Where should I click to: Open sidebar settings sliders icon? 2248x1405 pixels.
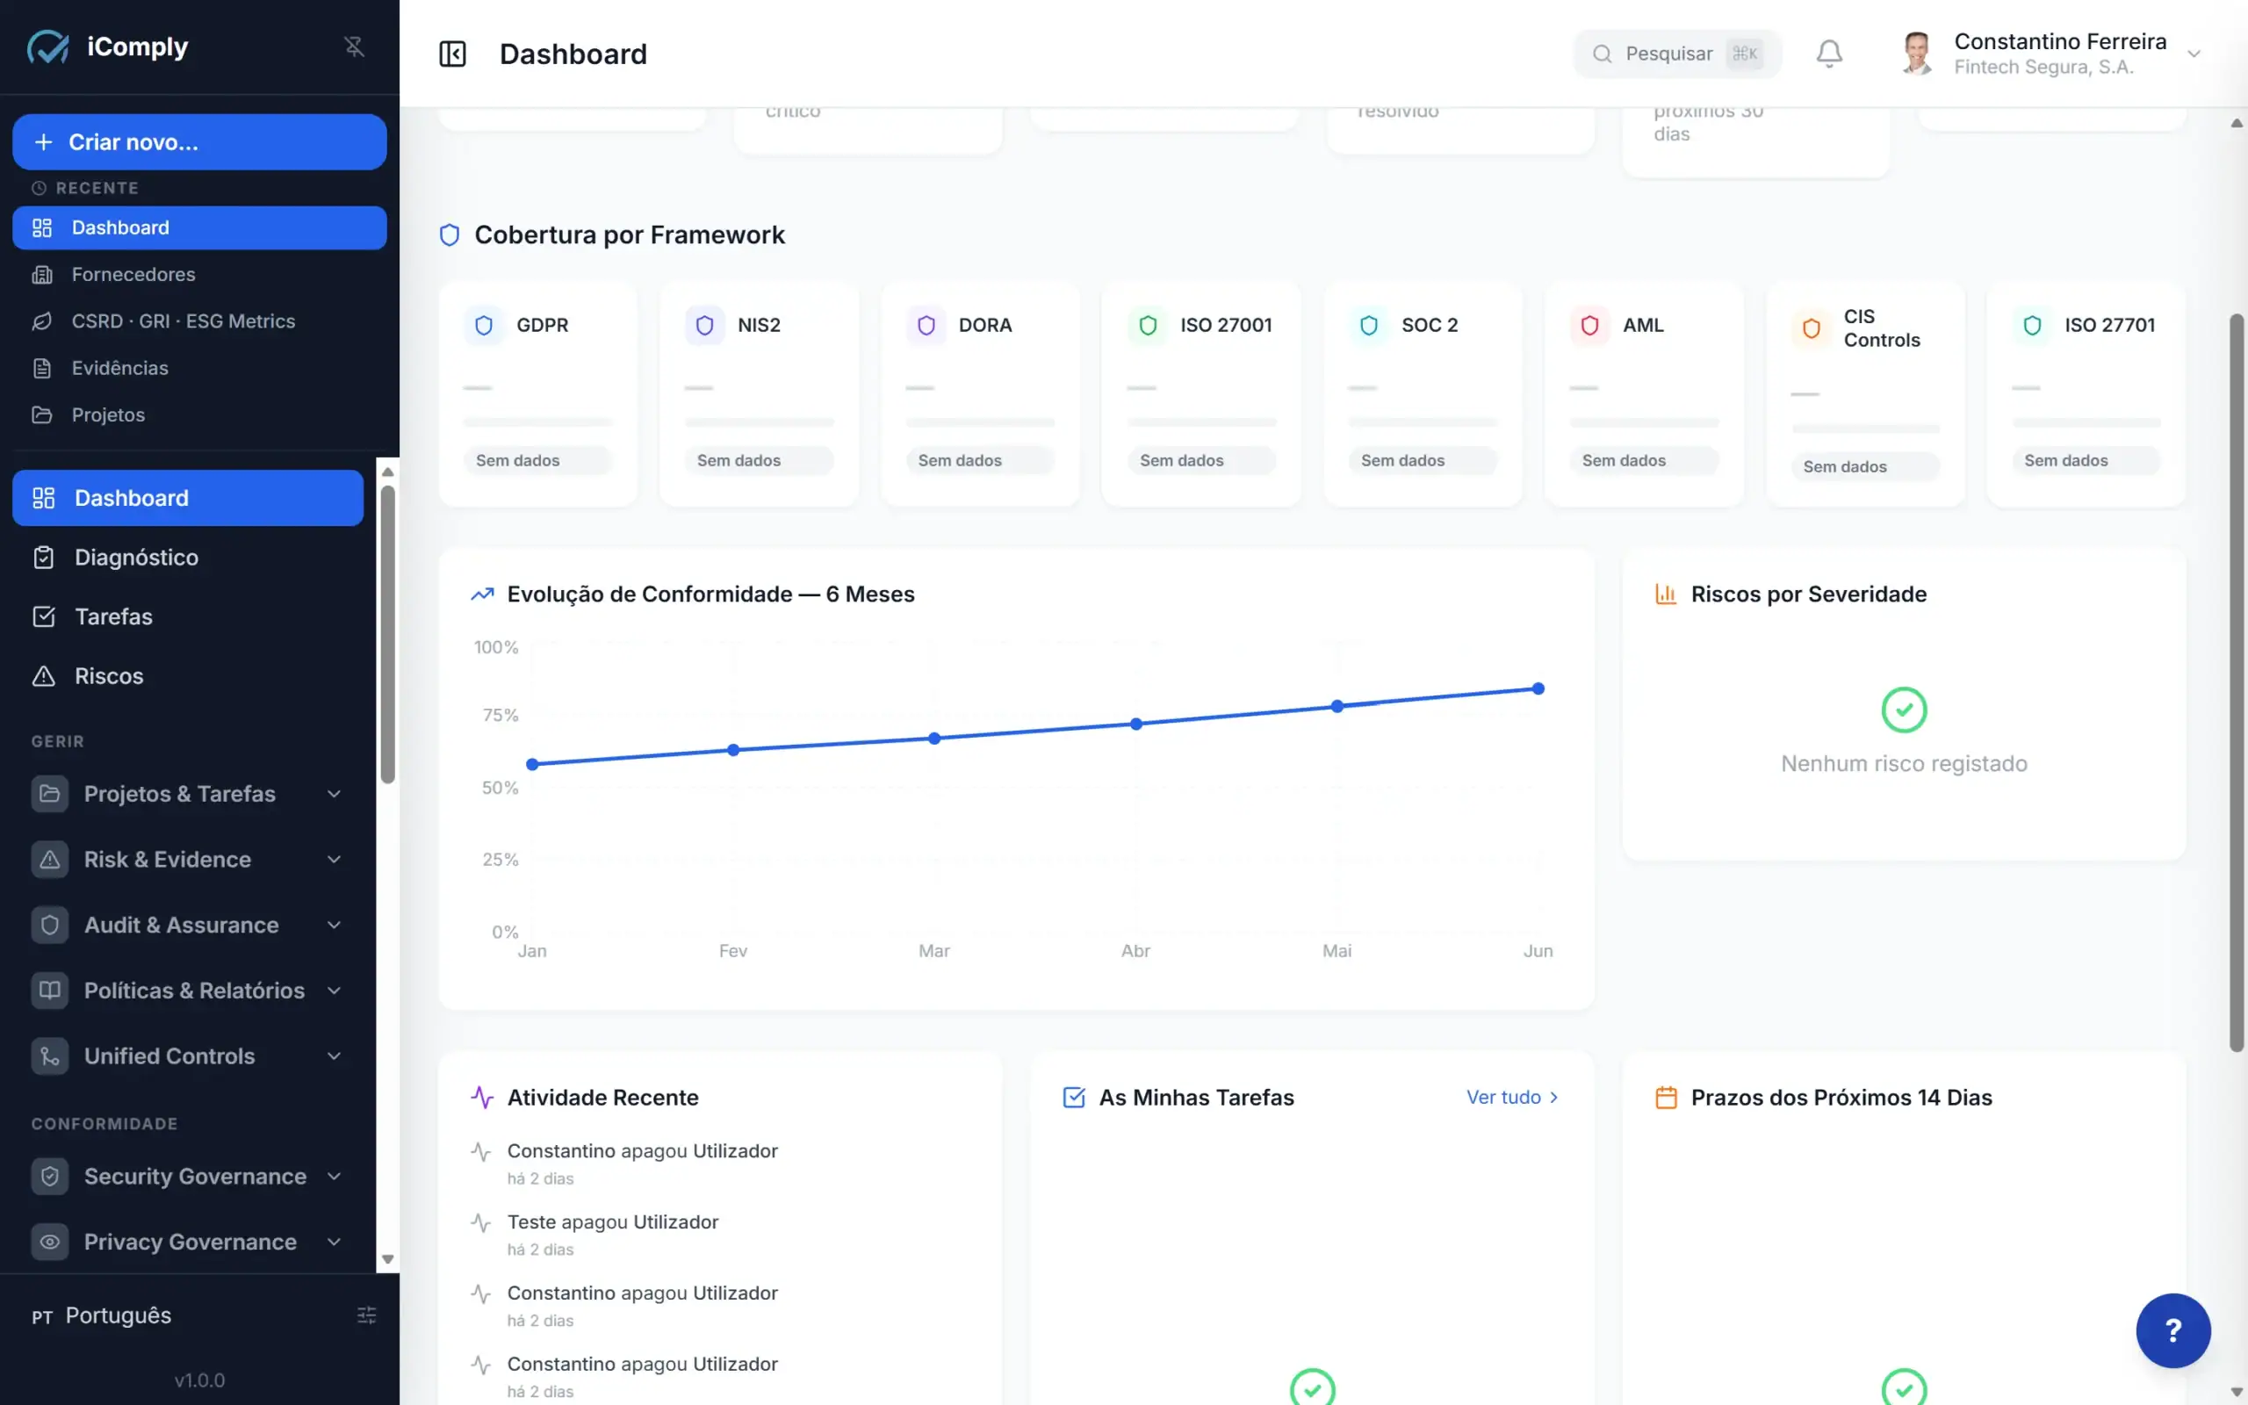367,1315
